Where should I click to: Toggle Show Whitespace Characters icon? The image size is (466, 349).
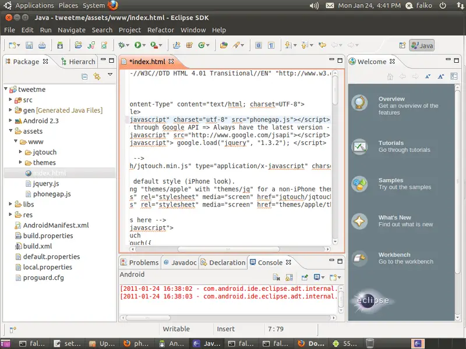271,45
